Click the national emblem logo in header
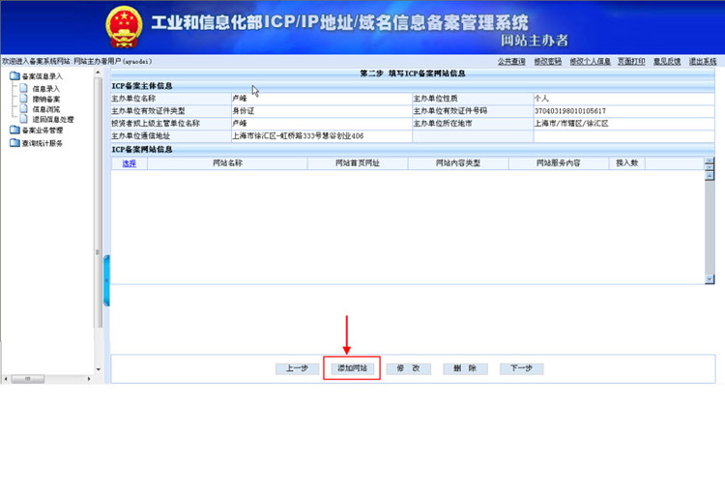The width and height of the screenshot is (725, 493). click(x=122, y=28)
